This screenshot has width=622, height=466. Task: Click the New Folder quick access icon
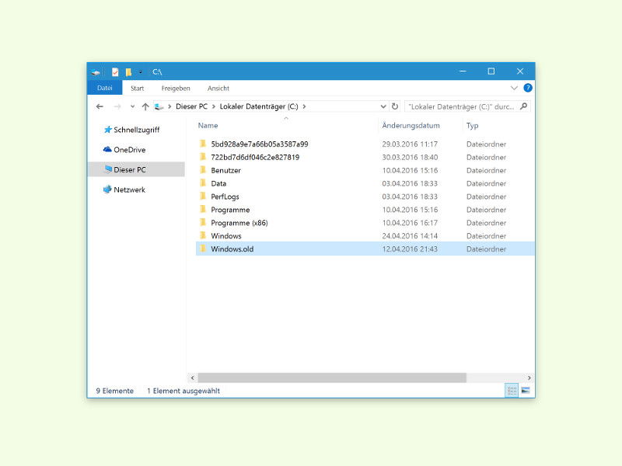click(128, 71)
